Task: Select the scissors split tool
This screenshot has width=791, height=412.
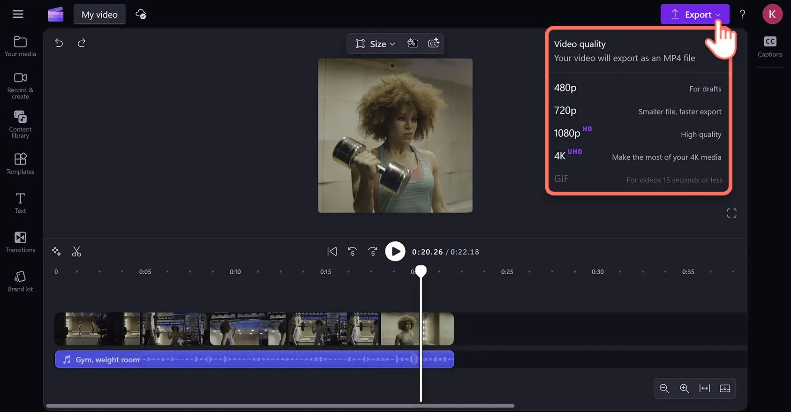Action: click(x=76, y=252)
